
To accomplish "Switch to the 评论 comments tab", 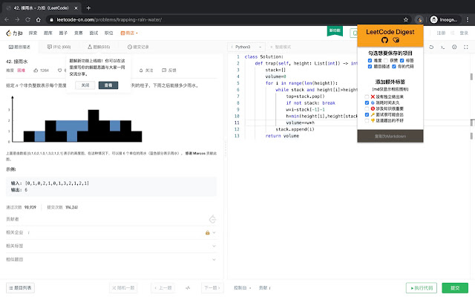I will coord(59,47).
